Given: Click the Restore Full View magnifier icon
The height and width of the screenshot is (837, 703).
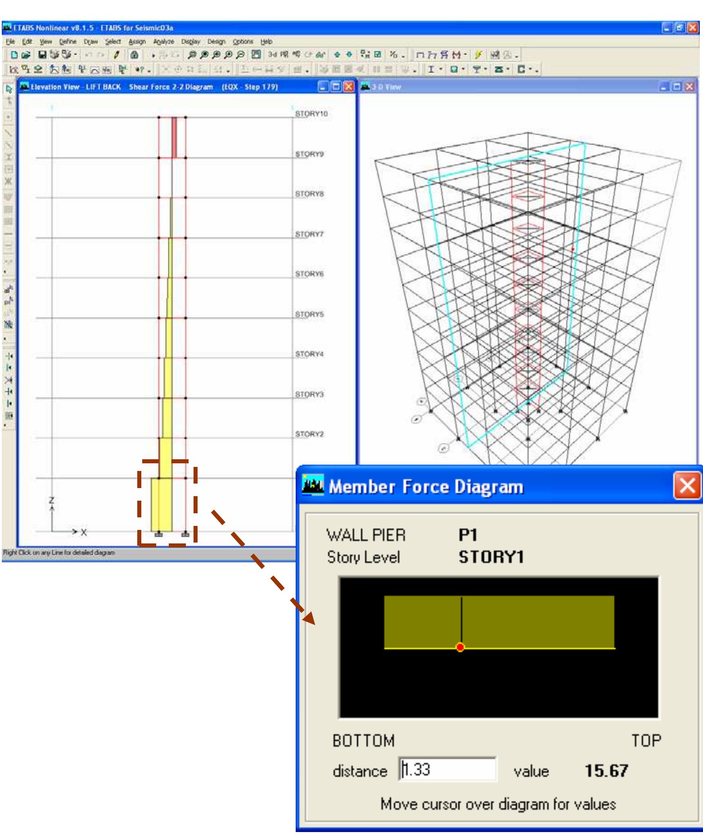Looking at the screenshot, I should coord(204,55).
